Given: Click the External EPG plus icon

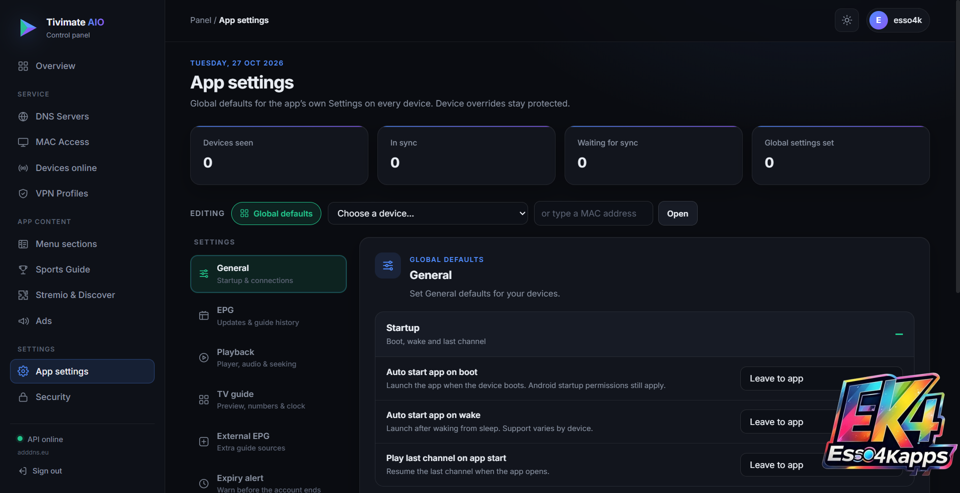Looking at the screenshot, I should click(x=204, y=441).
